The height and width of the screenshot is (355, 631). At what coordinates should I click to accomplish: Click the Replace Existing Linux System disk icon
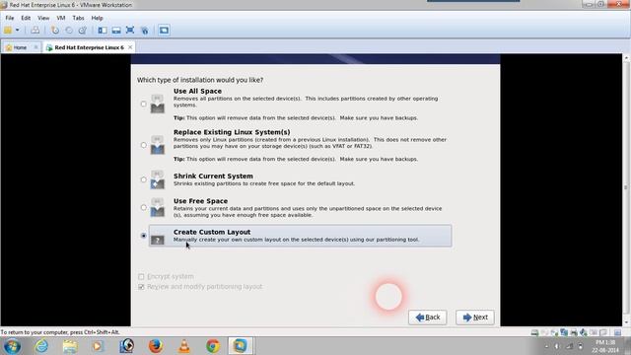pyautogui.click(x=158, y=145)
